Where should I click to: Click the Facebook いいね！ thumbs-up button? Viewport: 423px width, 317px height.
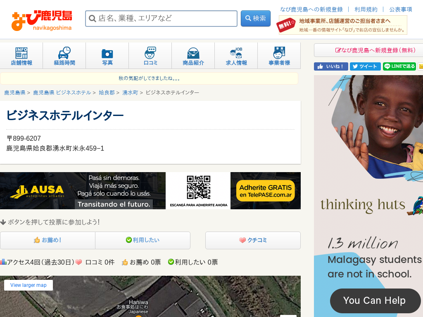pyautogui.click(x=331, y=66)
